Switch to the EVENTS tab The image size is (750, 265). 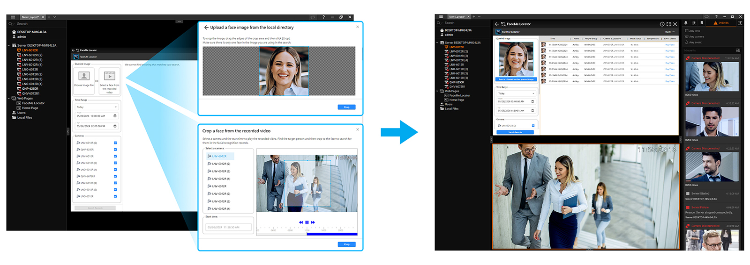tap(721, 23)
